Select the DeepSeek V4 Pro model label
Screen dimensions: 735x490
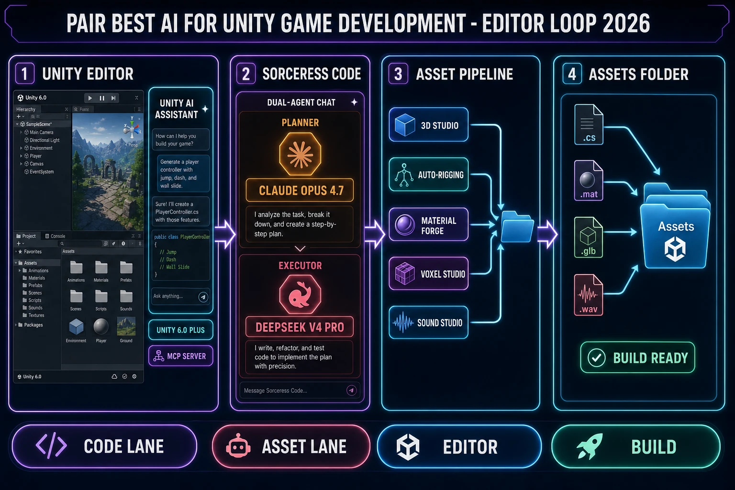(x=300, y=327)
